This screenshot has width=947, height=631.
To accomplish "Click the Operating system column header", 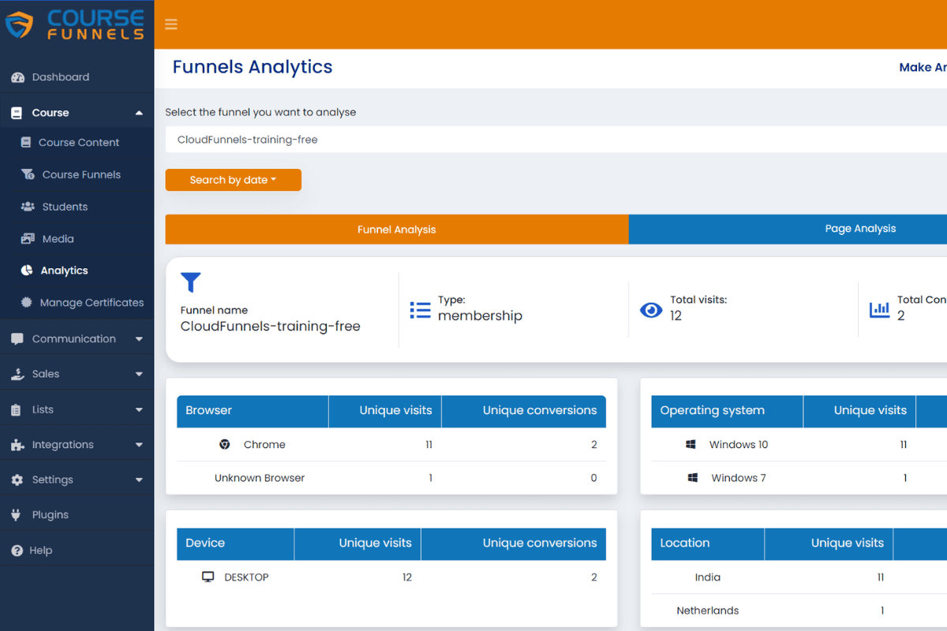I will (727, 411).
